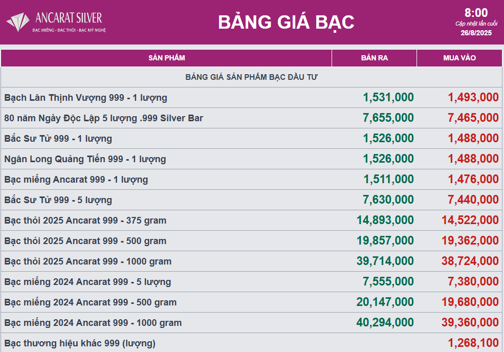Screen dimensions: 504x352
Task: Click the 'BÁN RA' column header
Action: tap(374, 58)
